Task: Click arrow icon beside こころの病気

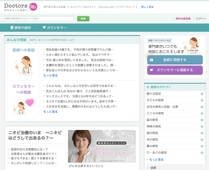Action: [x=202, y=113]
